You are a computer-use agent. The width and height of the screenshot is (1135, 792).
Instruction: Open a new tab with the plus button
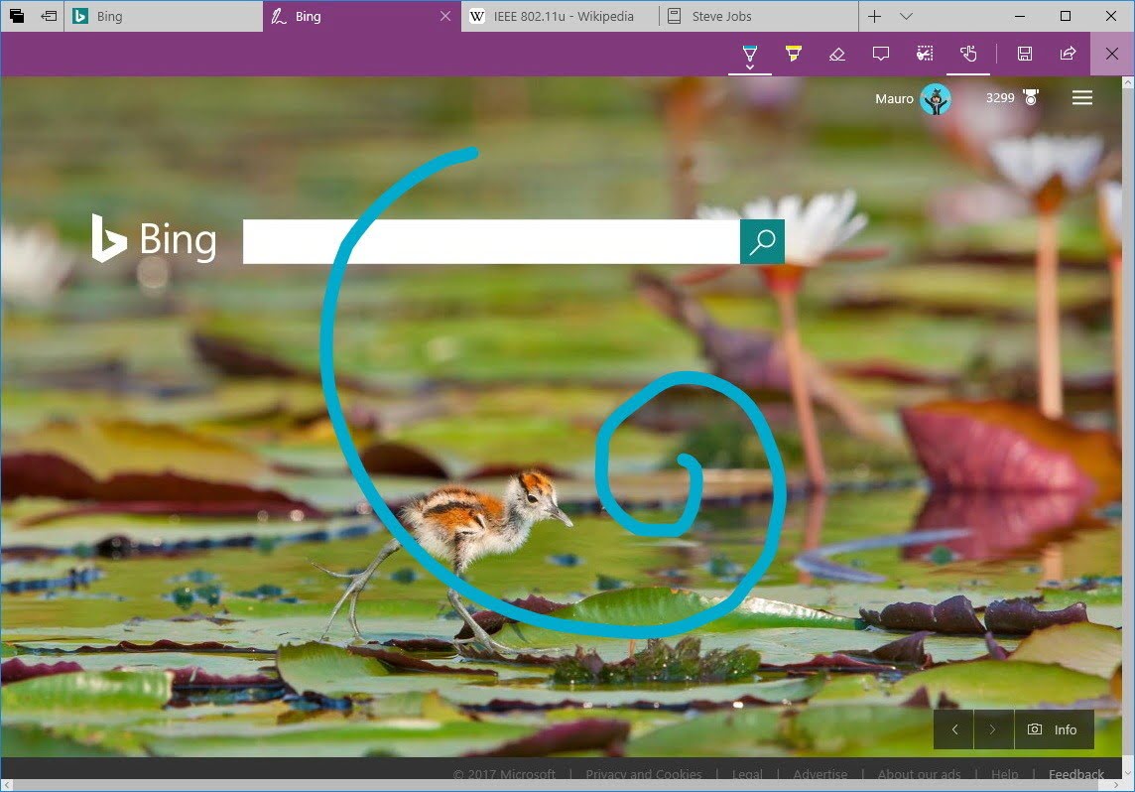tap(874, 16)
